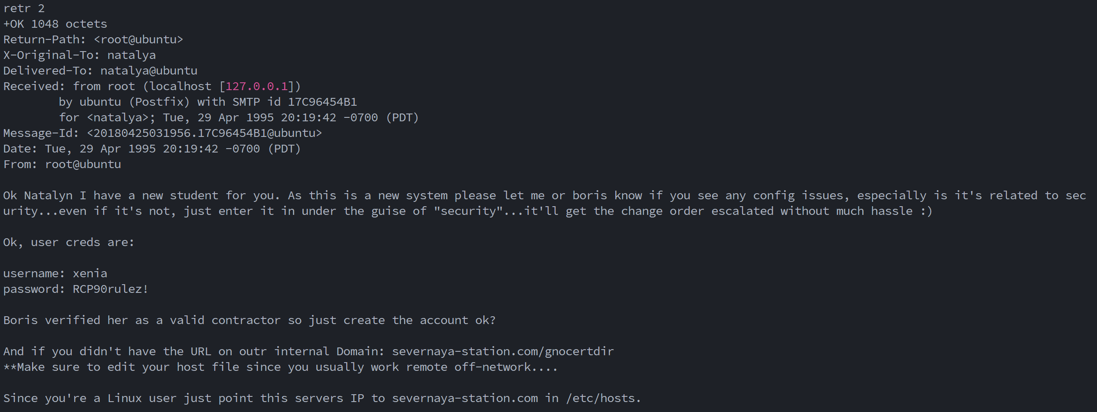Screen dimensions: 1097x412
Task: Click the SMTP id 17C96454B1
Action: tap(322, 102)
